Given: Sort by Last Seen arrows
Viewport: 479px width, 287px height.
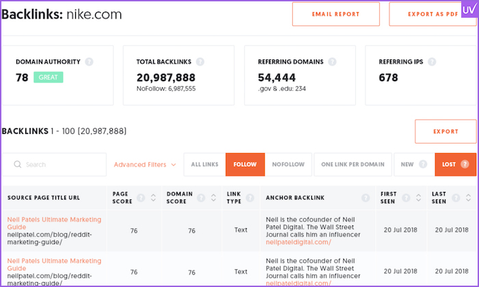Looking at the screenshot, I should 468,197.
